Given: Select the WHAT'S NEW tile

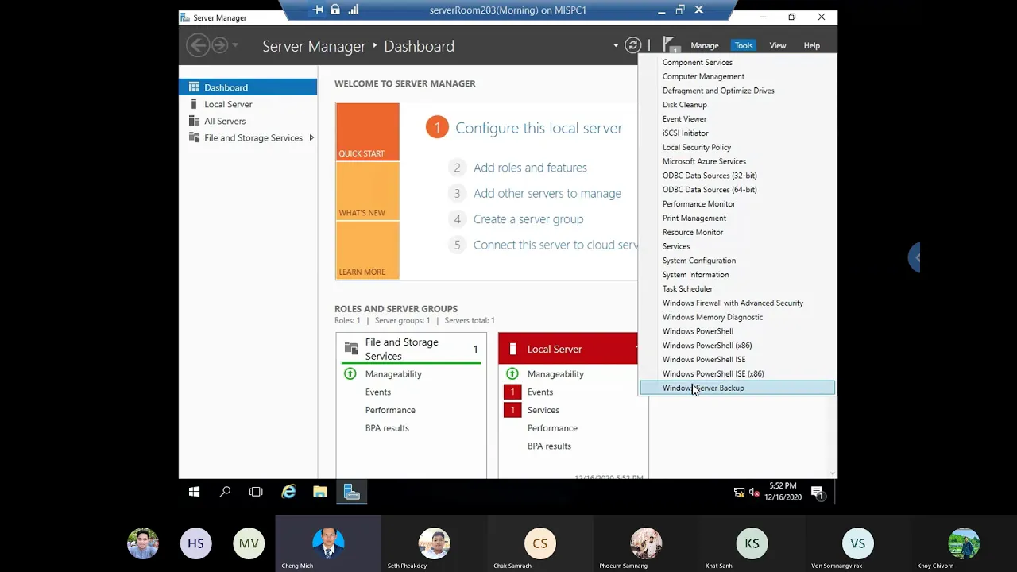Looking at the screenshot, I should coord(367,191).
